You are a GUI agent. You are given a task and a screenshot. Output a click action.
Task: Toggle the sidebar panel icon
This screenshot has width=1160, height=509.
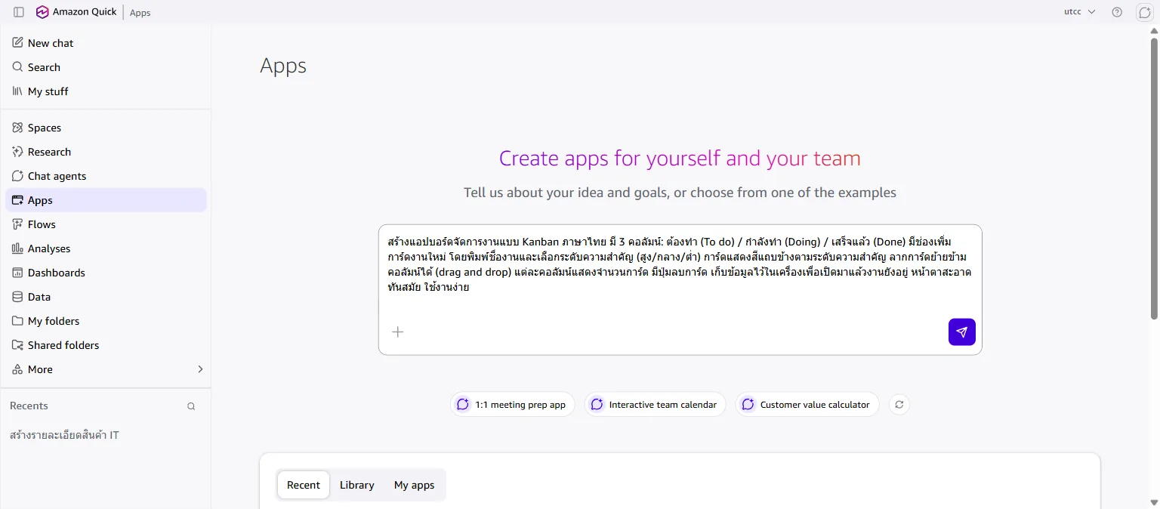pyautogui.click(x=19, y=12)
